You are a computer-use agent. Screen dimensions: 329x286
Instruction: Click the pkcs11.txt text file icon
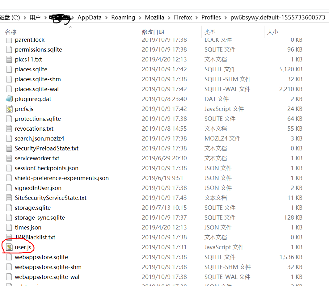(x=9, y=59)
